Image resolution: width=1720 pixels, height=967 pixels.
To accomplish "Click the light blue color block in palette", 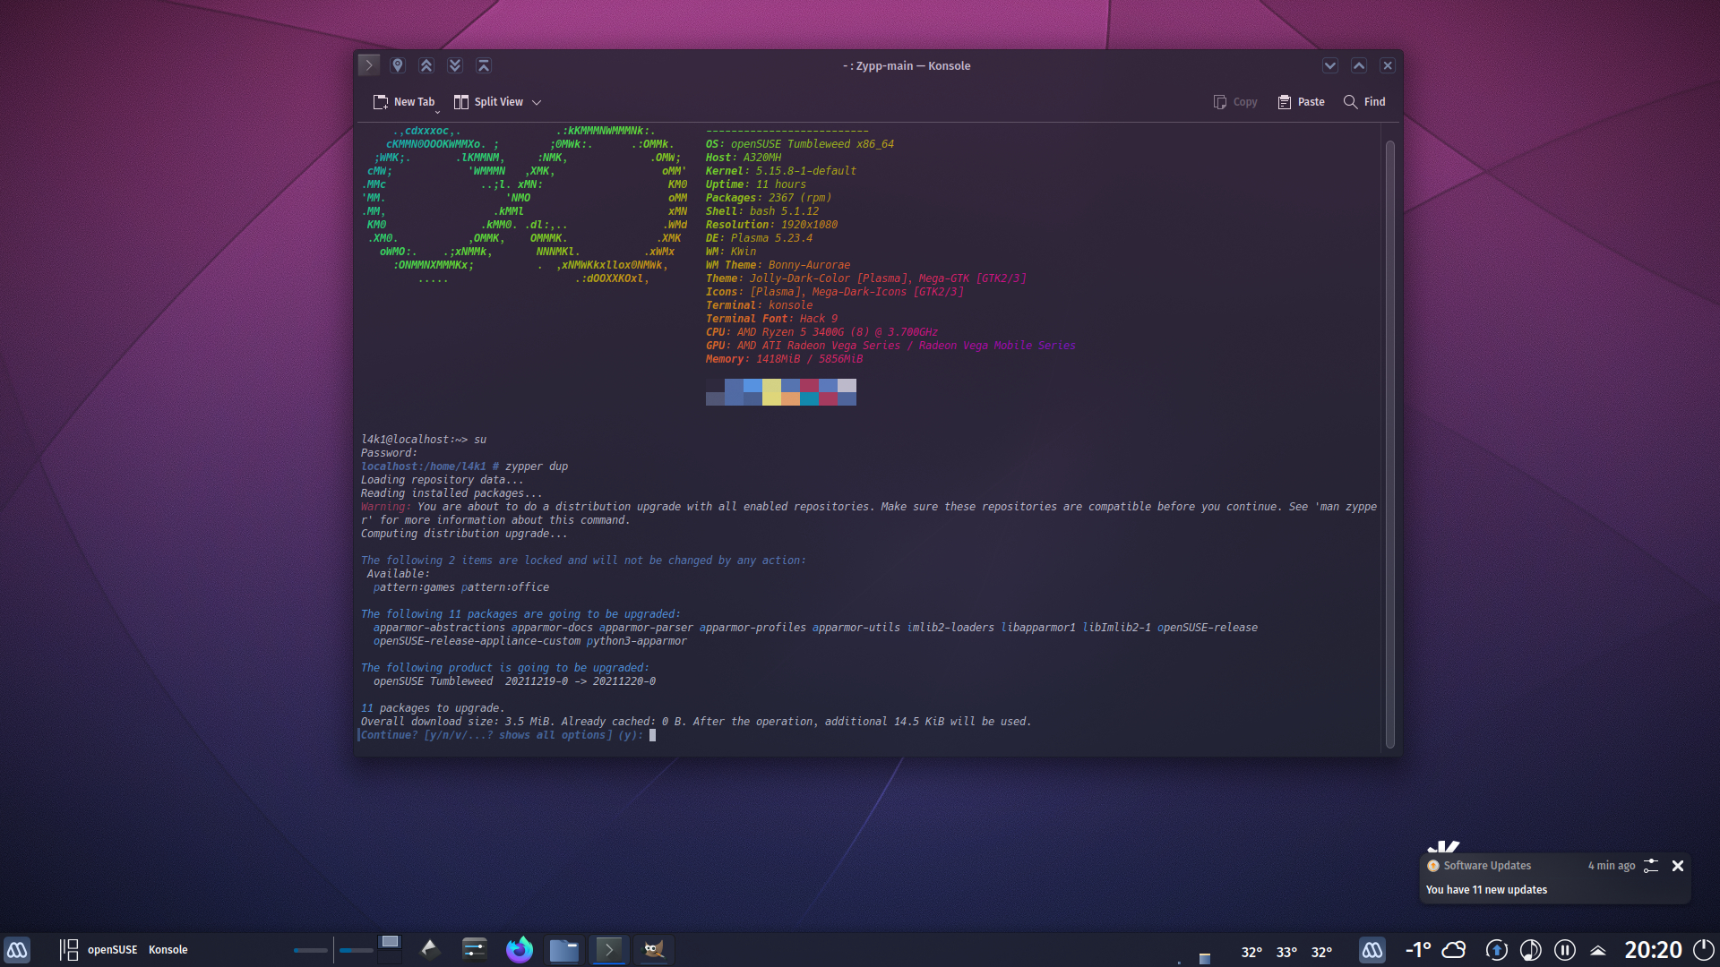I will [x=752, y=386].
